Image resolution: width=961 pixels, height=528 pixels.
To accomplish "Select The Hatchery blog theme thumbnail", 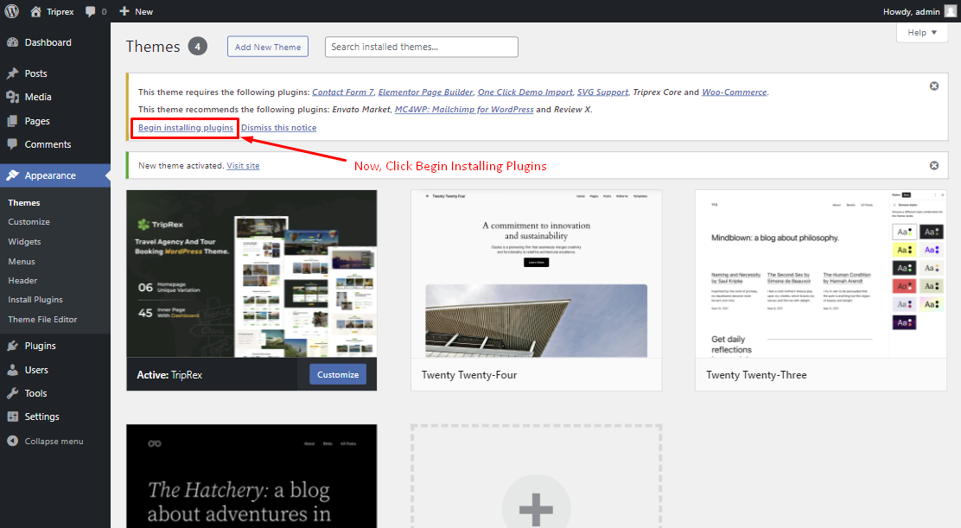I will [x=251, y=476].
